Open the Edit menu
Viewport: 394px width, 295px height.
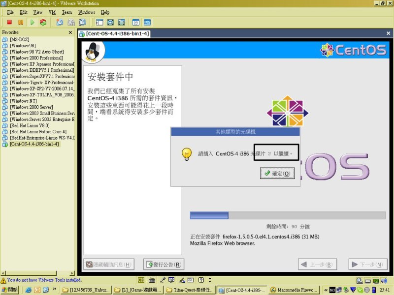click(24, 12)
